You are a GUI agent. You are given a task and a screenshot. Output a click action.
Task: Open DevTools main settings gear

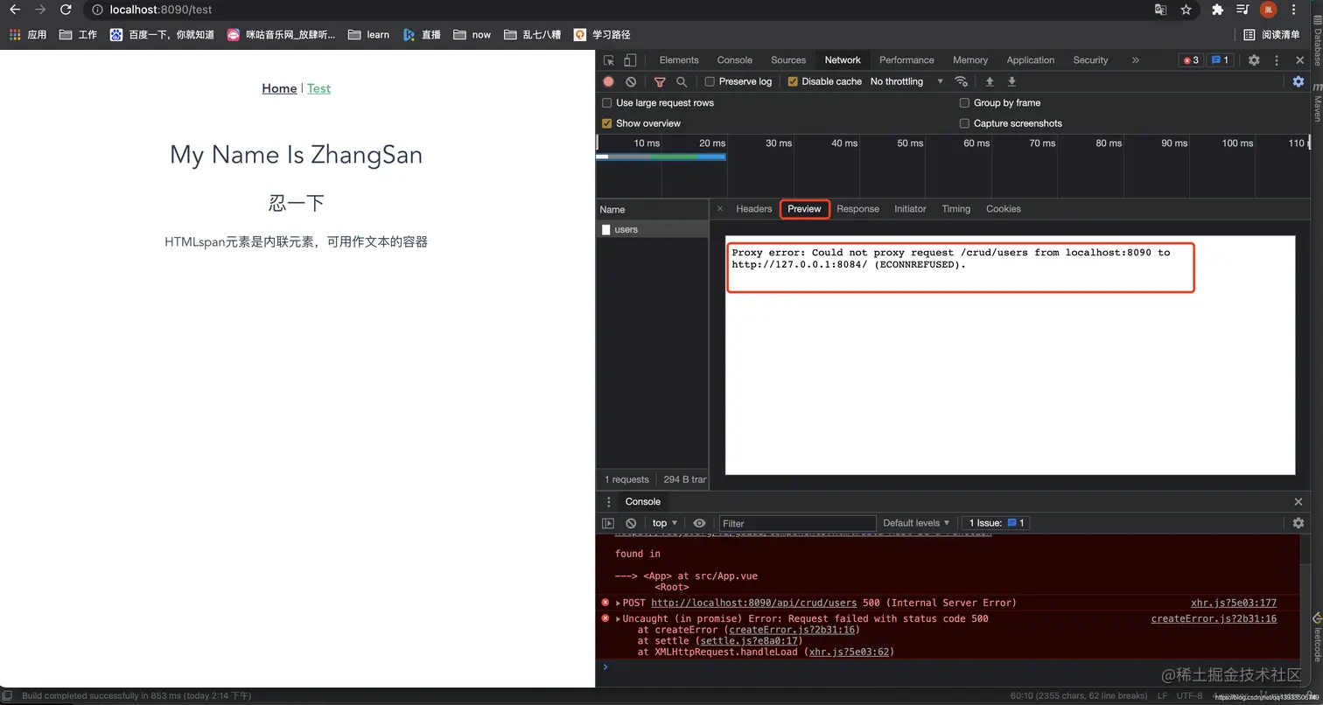tap(1254, 60)
